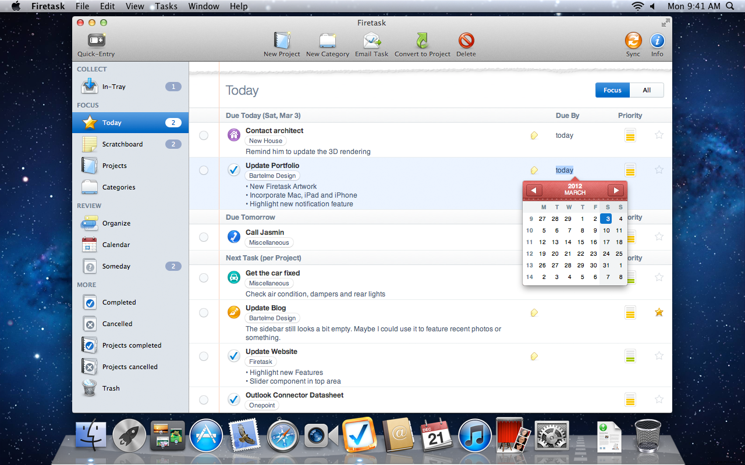Mark Call Jasmin task as done
745x465 pixels.
(204, 237)
